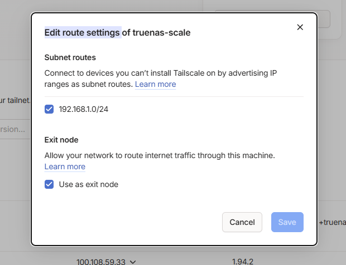Image resolution: width=346 pixels, height=265 pixels.
Task: Click the highlighted Edit route settings title
Action: tap(83, 32)
